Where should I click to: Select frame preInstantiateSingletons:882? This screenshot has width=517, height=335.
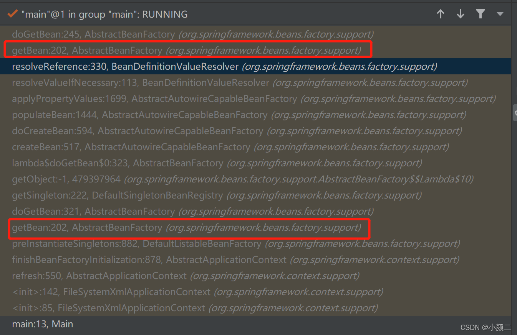(255, 243)
